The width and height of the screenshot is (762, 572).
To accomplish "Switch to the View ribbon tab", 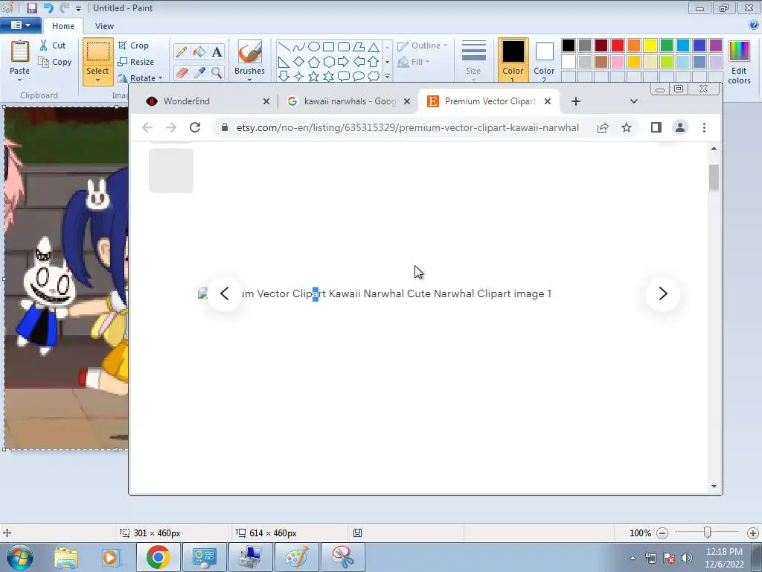I will pyautogui.click(x=104, y=26).
